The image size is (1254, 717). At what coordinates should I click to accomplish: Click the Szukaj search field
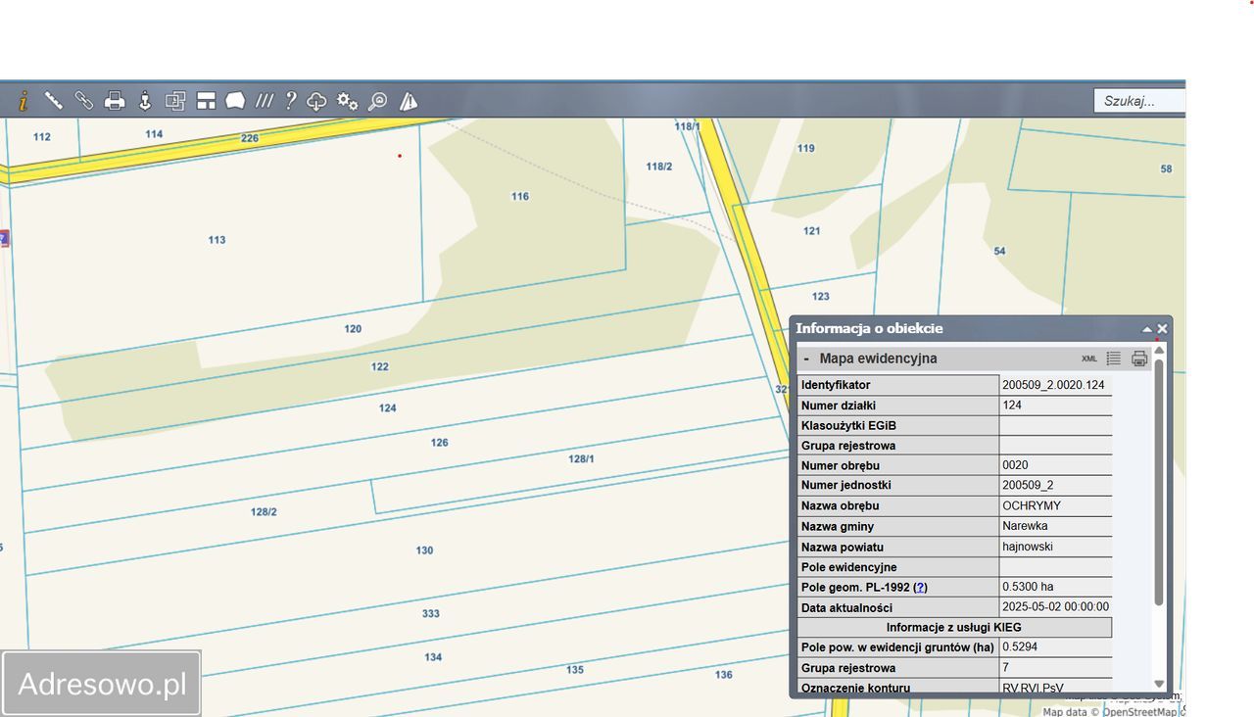tap(1138, 101)
